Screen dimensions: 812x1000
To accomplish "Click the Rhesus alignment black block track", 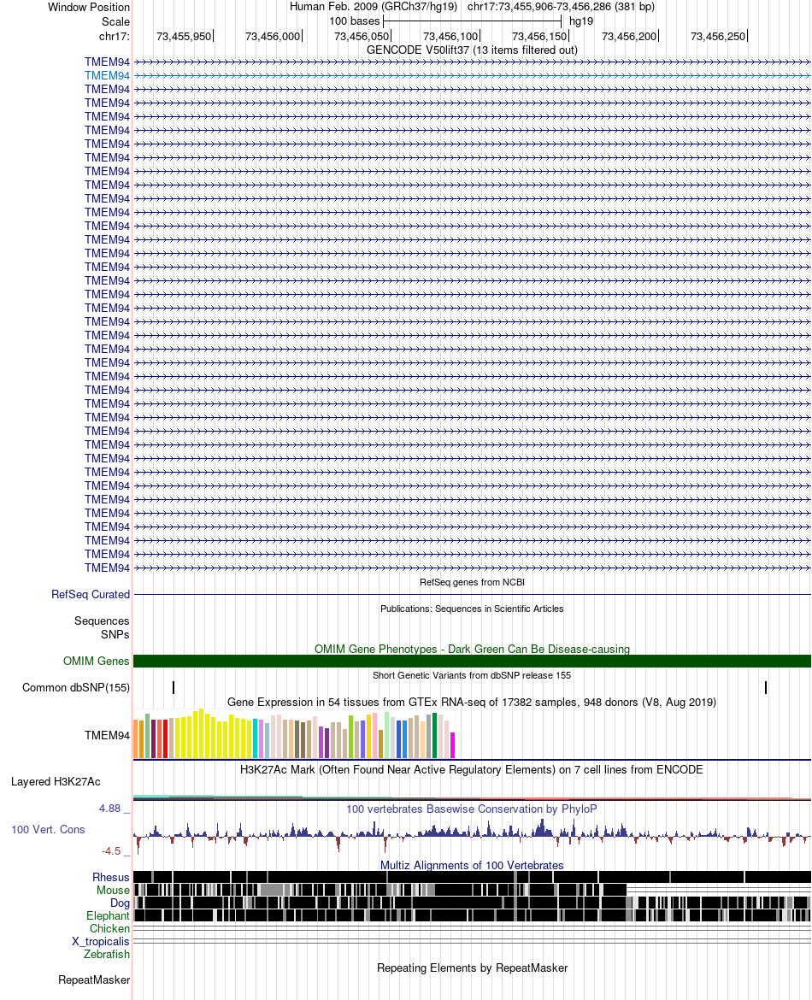I will [x=472, y=878].
